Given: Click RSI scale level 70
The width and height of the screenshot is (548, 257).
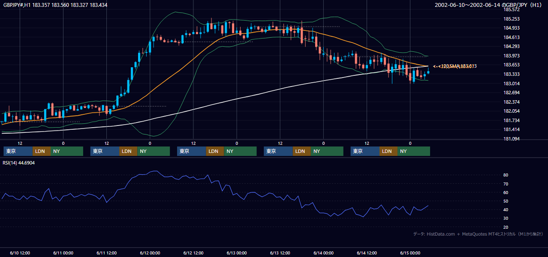Looking at the screenshot, I should click(506, 184).
